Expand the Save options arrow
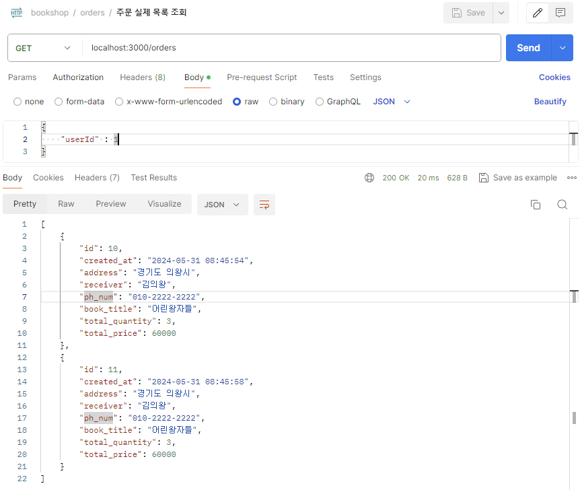 (x=501, y=13)
